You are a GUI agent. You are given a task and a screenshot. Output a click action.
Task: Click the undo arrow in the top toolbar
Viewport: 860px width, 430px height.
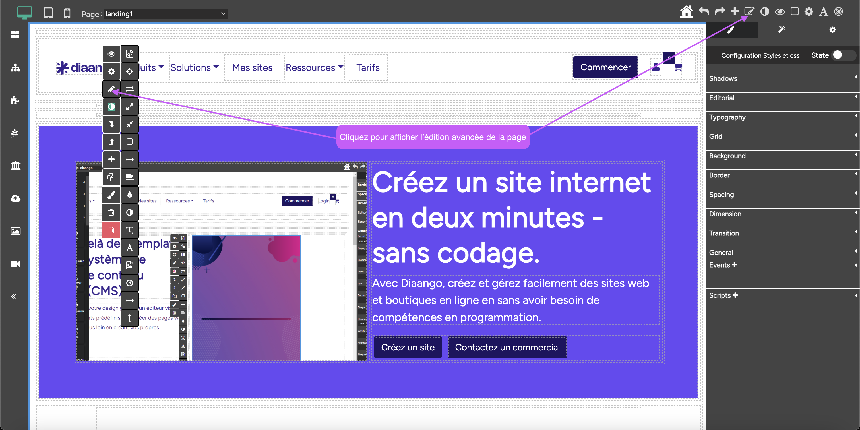pos(704,11)
